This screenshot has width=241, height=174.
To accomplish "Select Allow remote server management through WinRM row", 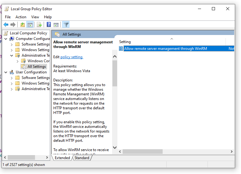I will (x=177, y=49).
